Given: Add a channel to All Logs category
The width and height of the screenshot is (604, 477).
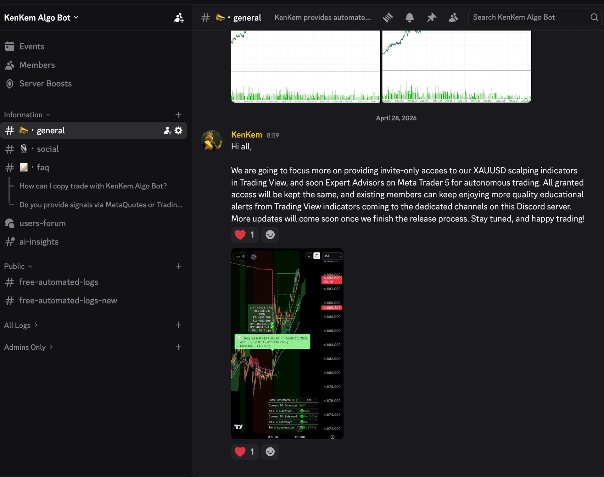Looking at the screenshot, I should (178, 325).
